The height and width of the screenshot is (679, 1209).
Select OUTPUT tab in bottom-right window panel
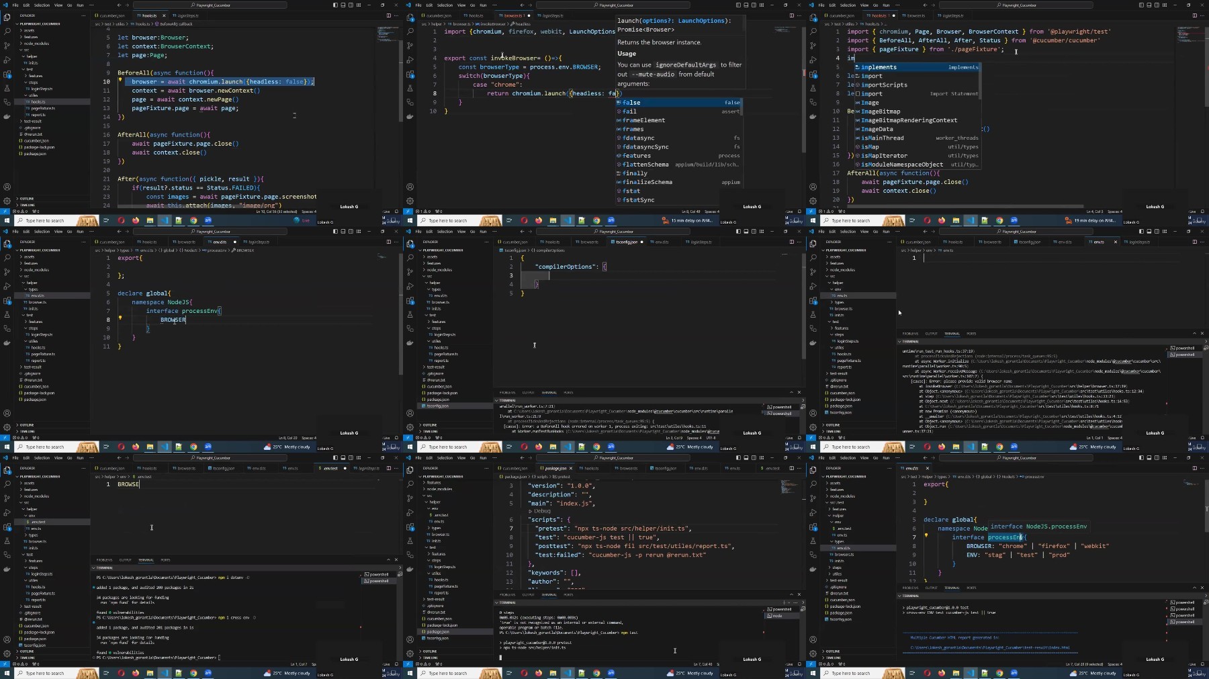(x=931, y=586)
